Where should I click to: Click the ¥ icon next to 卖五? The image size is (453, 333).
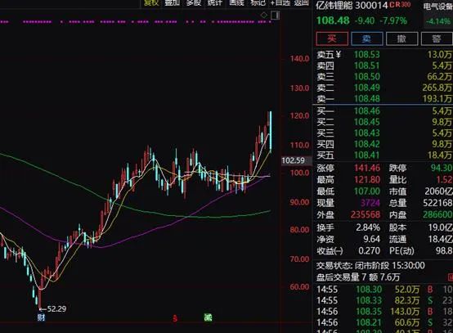338,54
